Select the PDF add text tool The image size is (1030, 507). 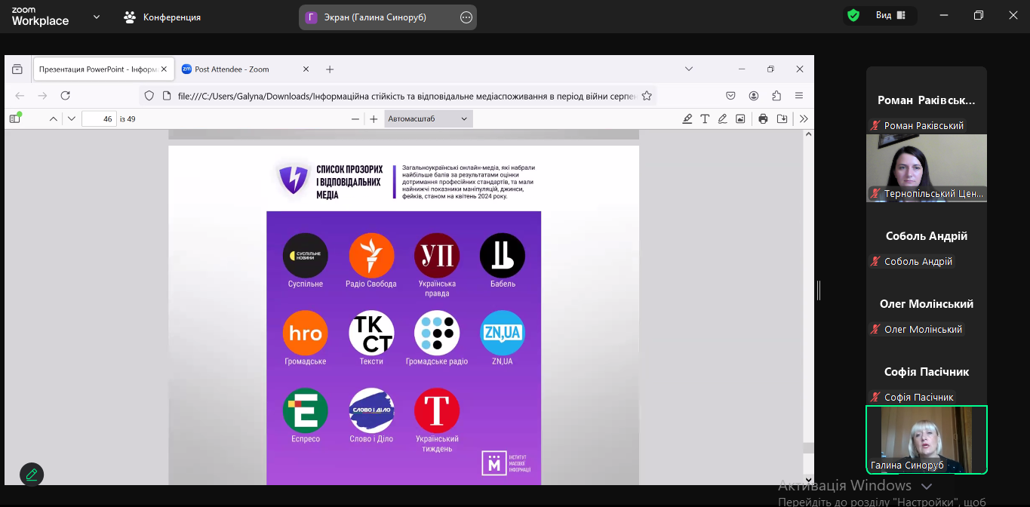click(x=705, y=118)
